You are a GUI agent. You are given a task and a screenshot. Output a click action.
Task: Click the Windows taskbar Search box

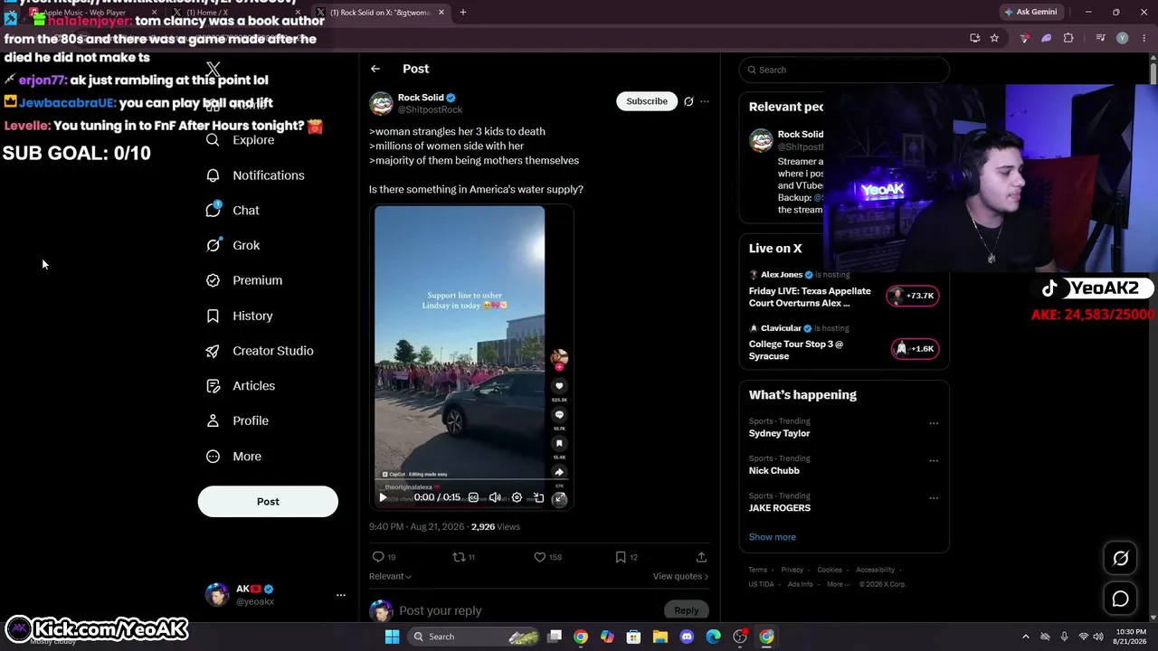(474, 637)
